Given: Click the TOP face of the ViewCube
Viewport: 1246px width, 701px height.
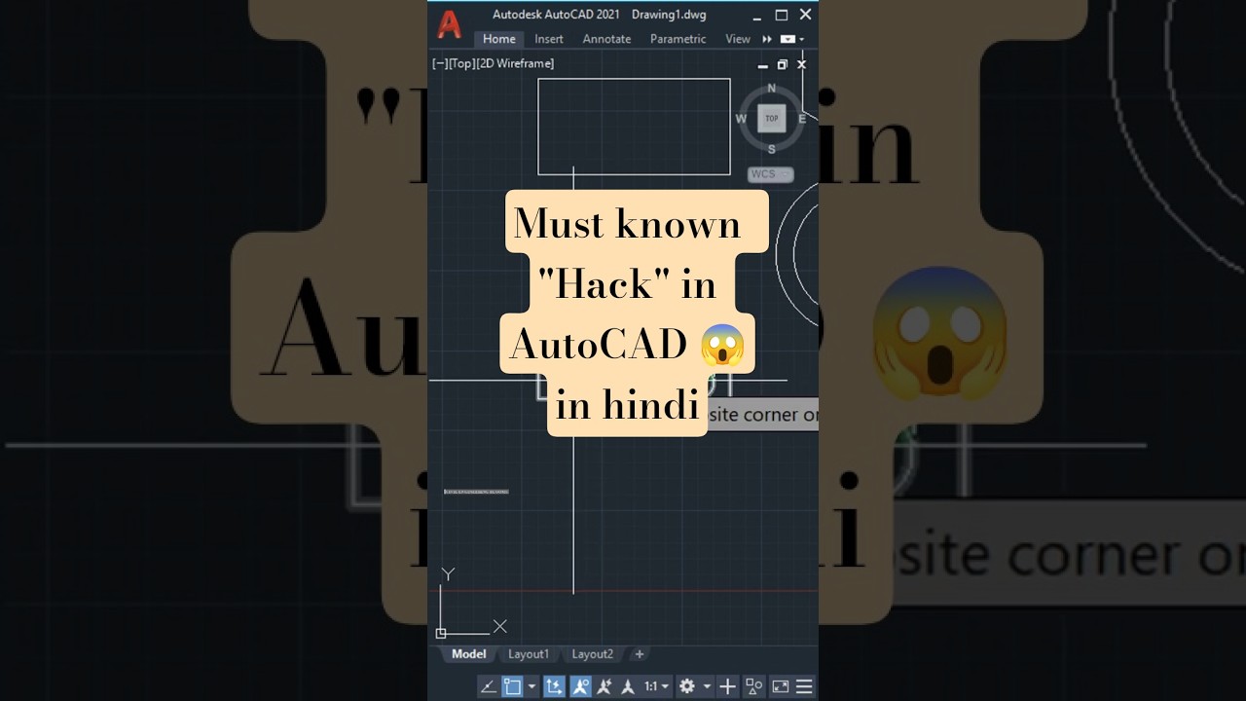Looking at the screenshot, I should pyautogui.click(x=772, y=119).
